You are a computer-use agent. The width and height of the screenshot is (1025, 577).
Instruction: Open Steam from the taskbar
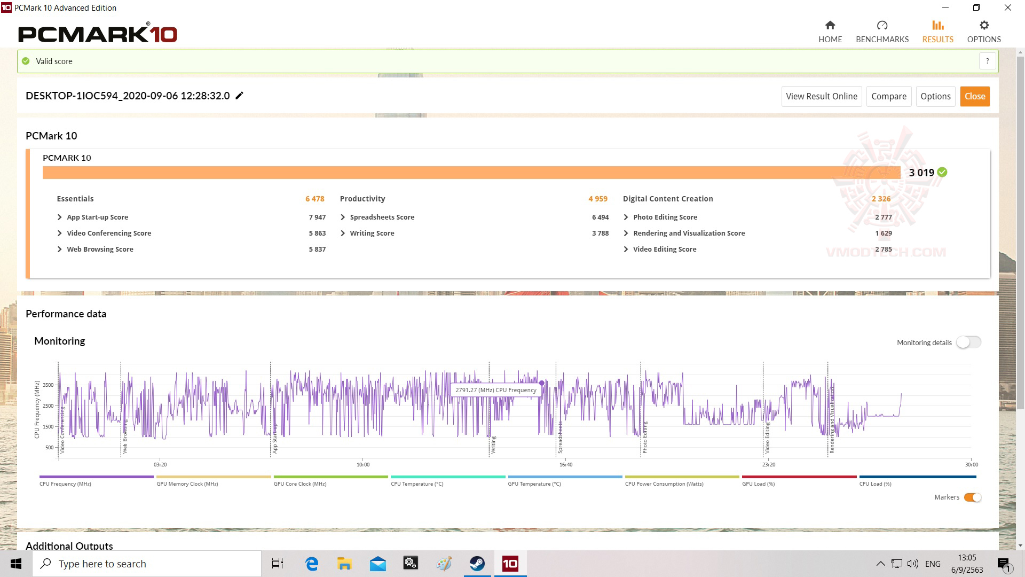477,564
